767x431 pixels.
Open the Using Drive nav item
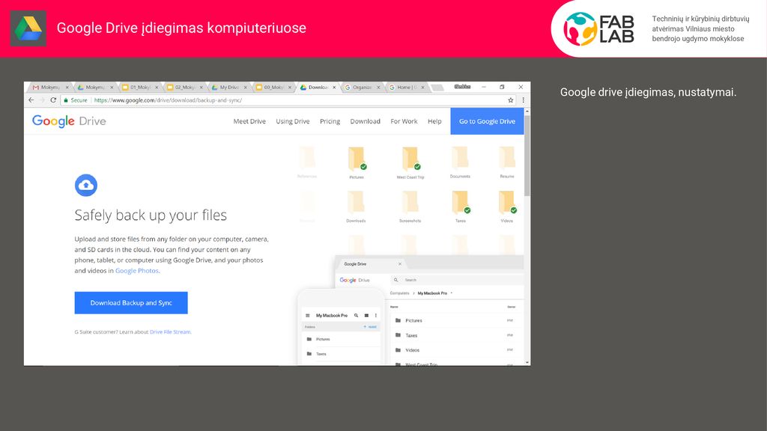[293, 121]
